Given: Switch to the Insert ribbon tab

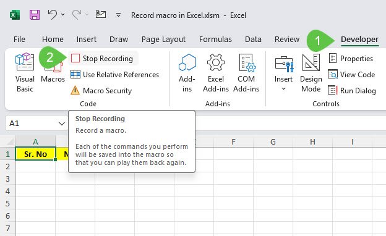Looking at the screenshot, I should 87,40.
